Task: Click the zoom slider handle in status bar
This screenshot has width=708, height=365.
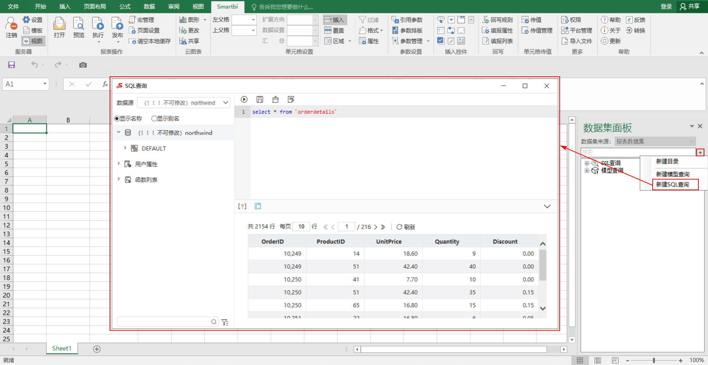Action: [654, 360]
